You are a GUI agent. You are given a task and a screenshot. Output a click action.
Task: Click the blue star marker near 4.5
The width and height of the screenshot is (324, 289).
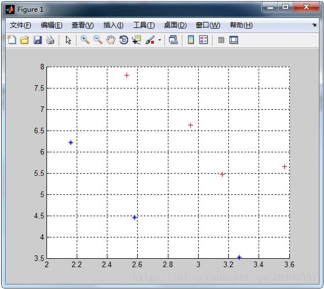pos(134,217)
